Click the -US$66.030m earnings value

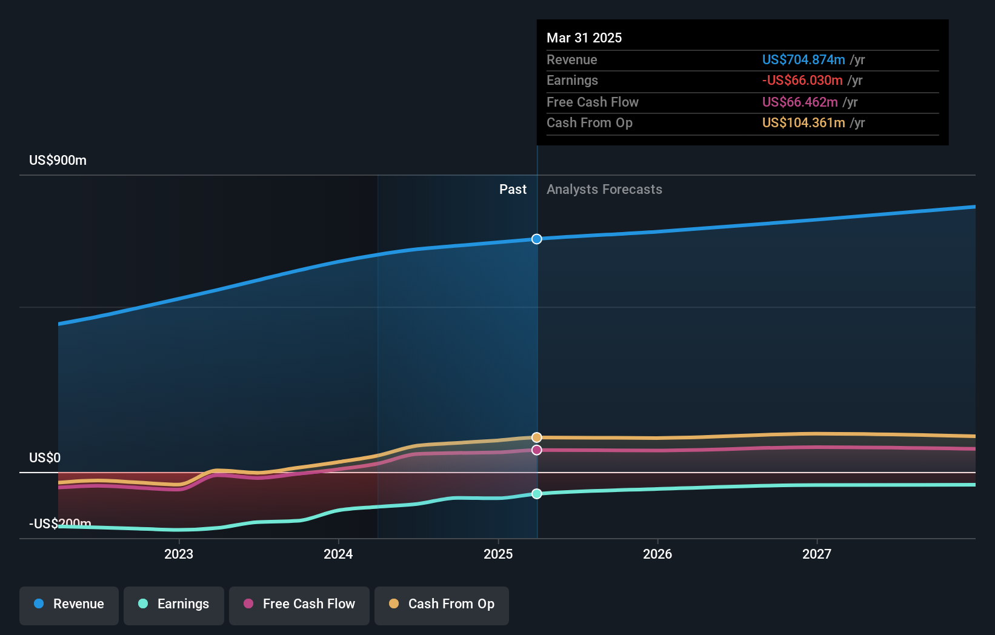pos(802,80)
